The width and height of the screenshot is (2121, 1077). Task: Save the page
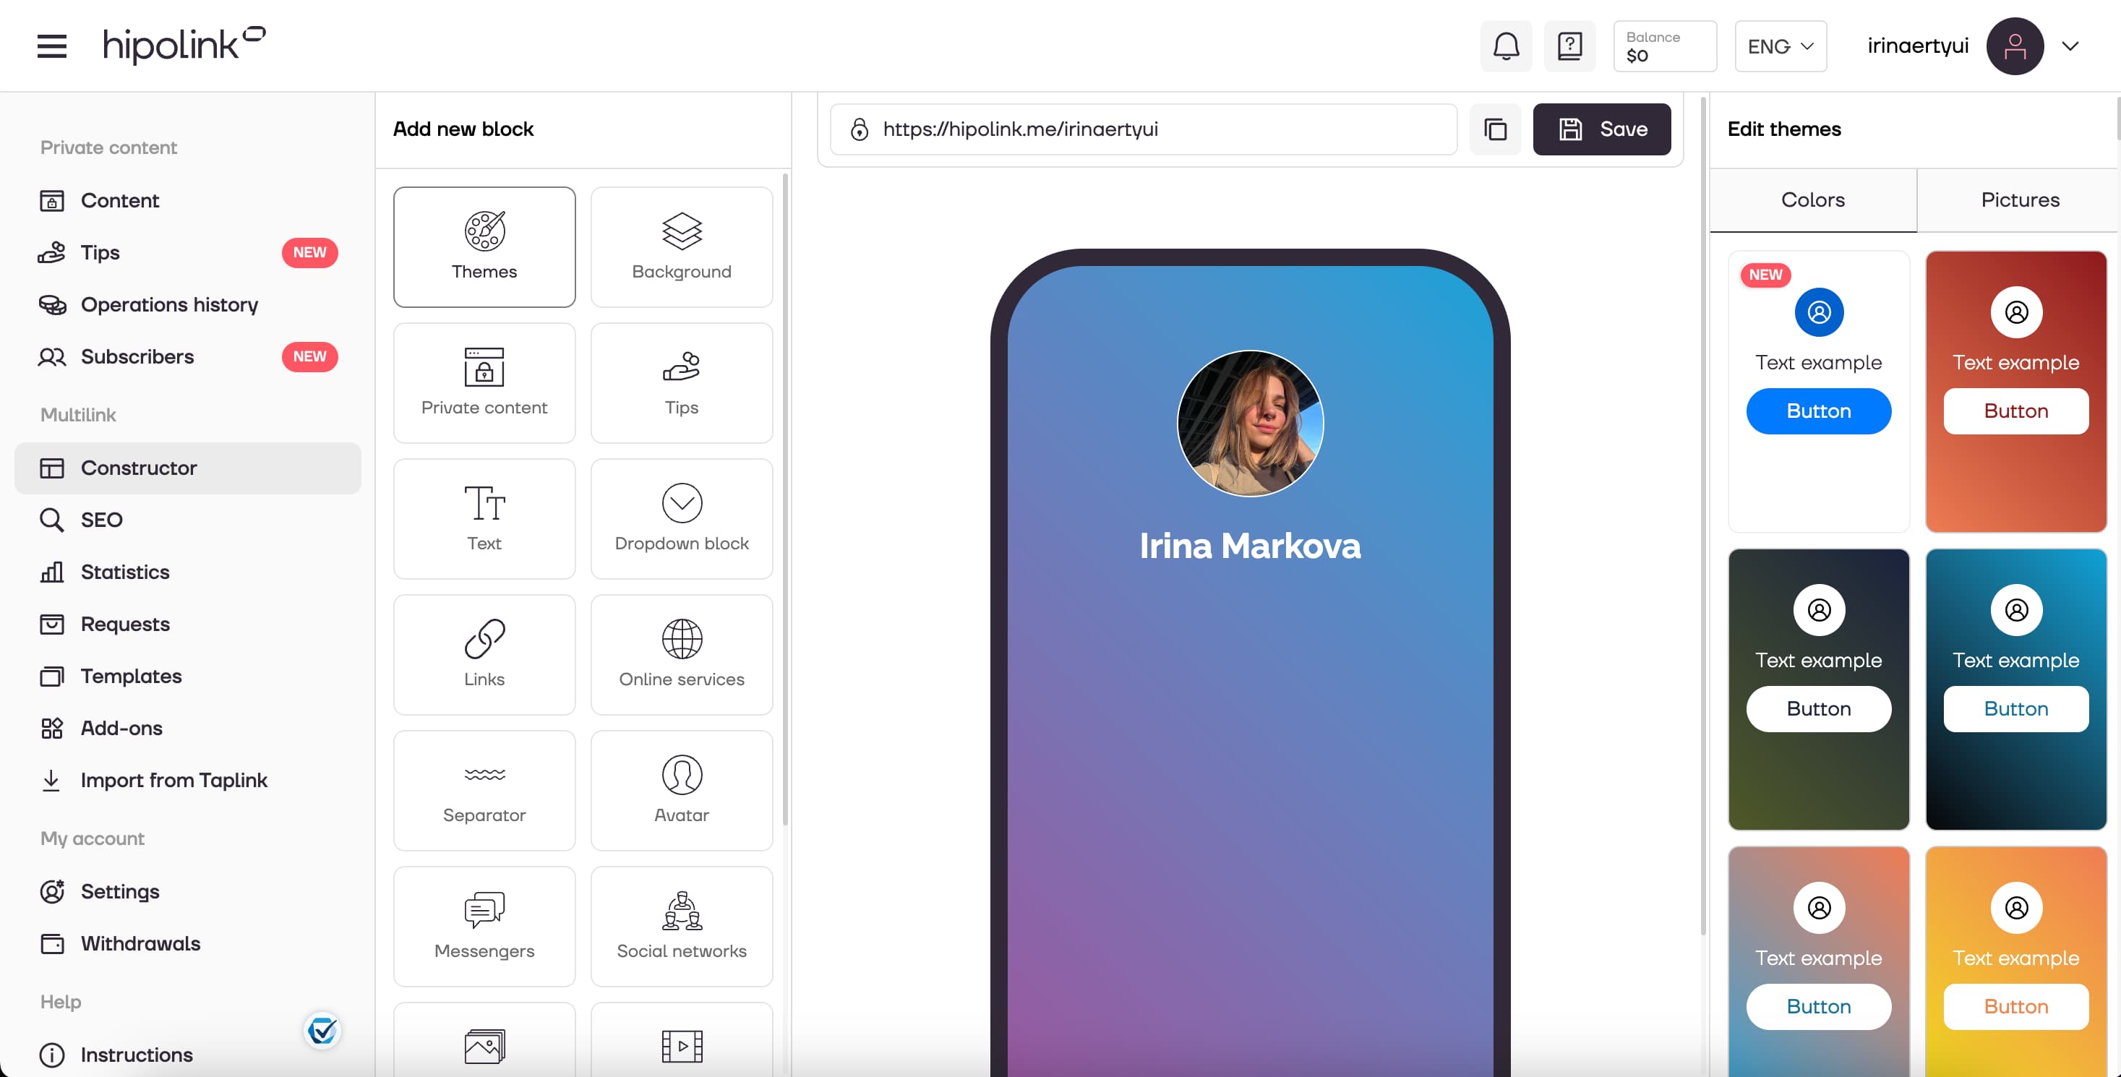click(1601, 129)
